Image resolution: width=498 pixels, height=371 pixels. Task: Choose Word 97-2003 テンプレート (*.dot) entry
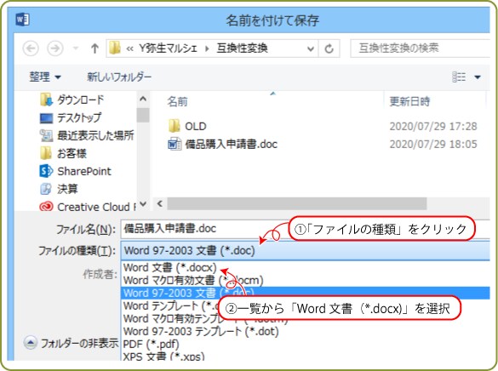(201, 331)
